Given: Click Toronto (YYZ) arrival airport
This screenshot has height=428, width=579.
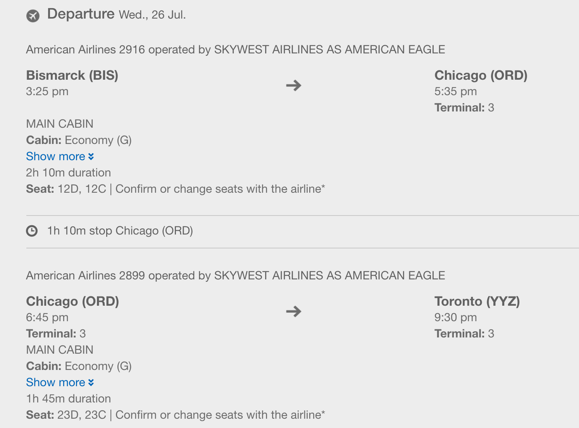Looking at the screenshot, I should pyautogui.click(x=477, y=301).
